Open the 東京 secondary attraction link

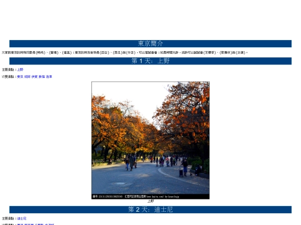[x=20, y=77]
